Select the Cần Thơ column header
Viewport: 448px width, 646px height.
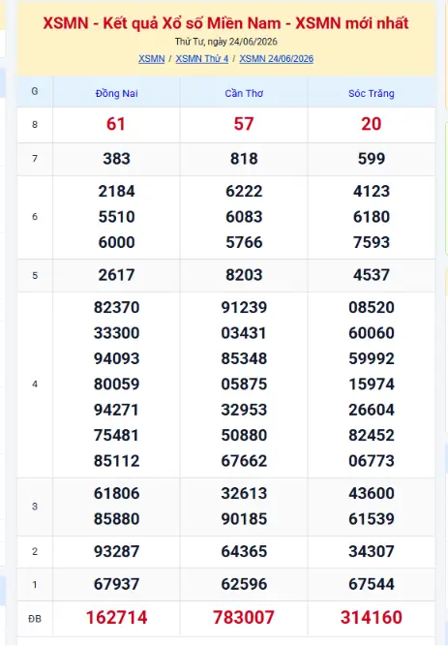(x=244, y=94)
